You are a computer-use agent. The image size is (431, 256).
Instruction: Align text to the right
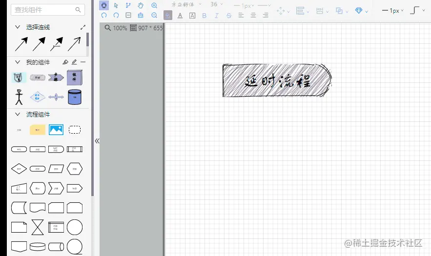click(x=266, y=16)
